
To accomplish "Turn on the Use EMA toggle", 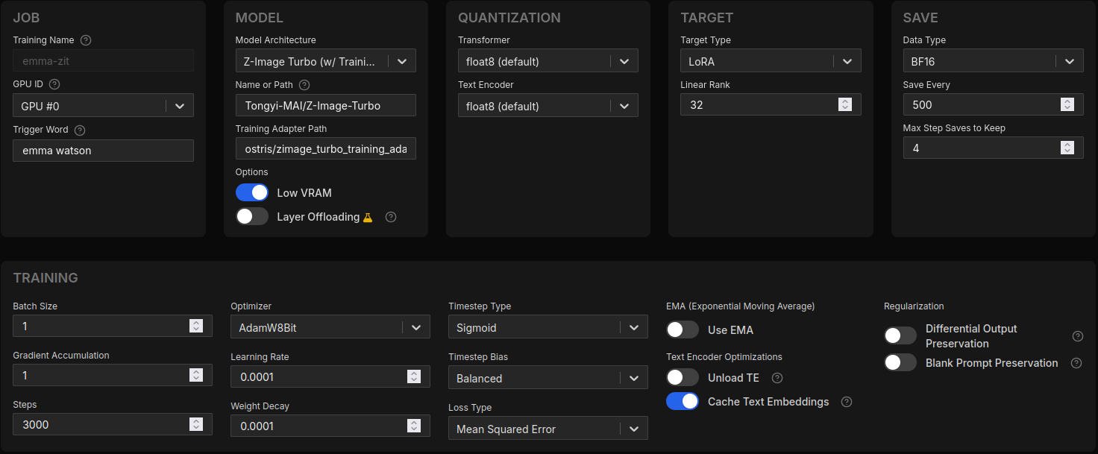I will point(683,330).
